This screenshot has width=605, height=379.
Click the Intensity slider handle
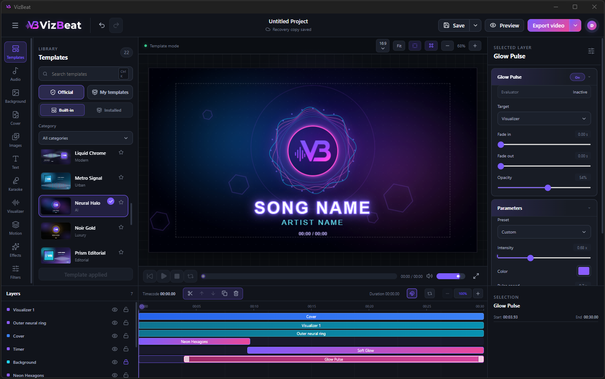[530, 258]
